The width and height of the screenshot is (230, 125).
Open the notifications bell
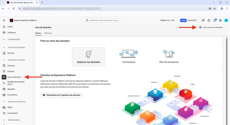click(x=215, y=20)
